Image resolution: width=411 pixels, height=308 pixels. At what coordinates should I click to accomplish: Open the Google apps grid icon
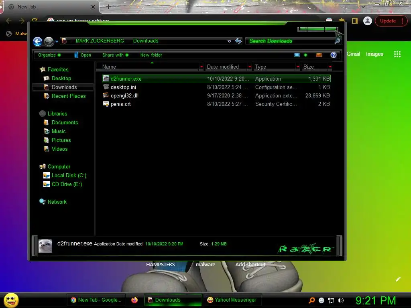point(397,54)
